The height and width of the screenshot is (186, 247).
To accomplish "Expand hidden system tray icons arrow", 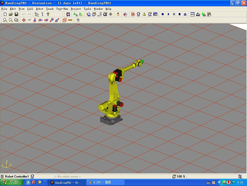I will pos(219,182).
